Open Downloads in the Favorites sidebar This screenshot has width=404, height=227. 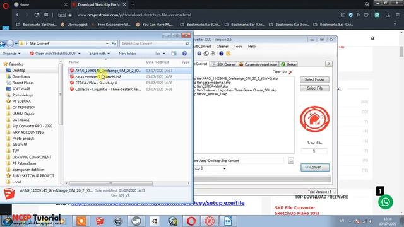point(21,76)
